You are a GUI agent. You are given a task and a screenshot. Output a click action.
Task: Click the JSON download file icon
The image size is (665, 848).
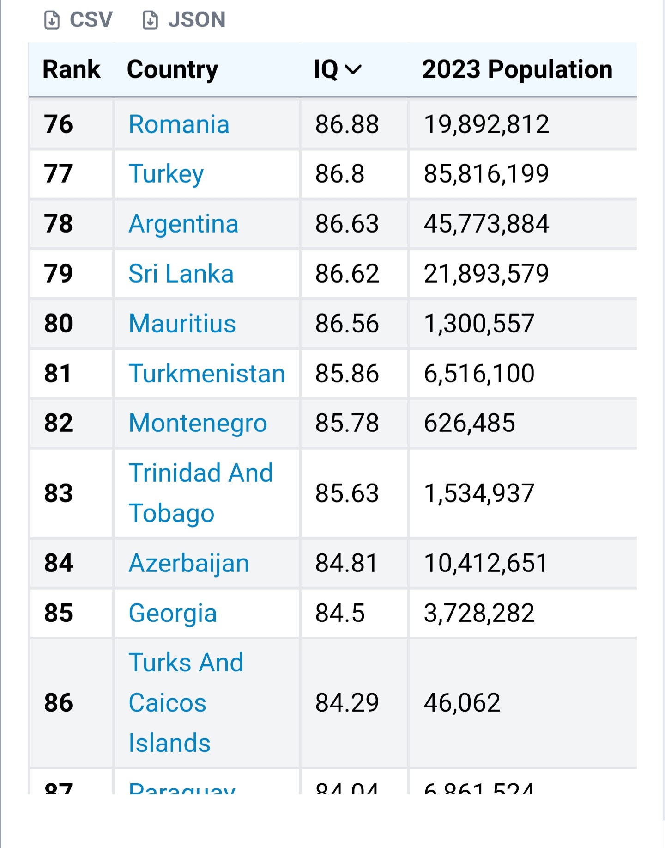click(150, 20)
